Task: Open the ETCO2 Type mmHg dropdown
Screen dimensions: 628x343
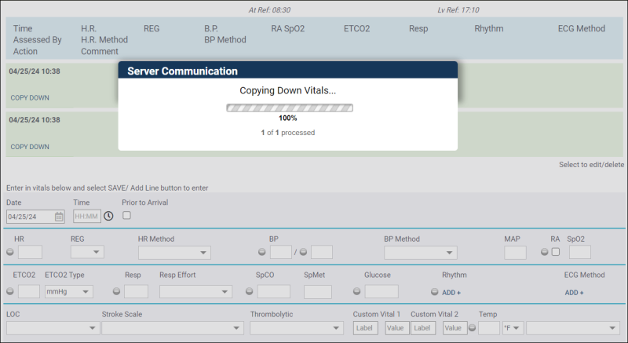Action: coord(69,291)
